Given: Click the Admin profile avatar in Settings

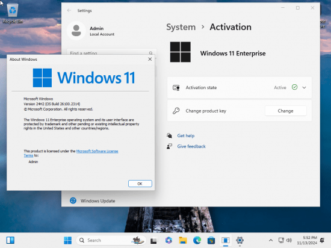Looking at the screenshot, I should [76, 31].
